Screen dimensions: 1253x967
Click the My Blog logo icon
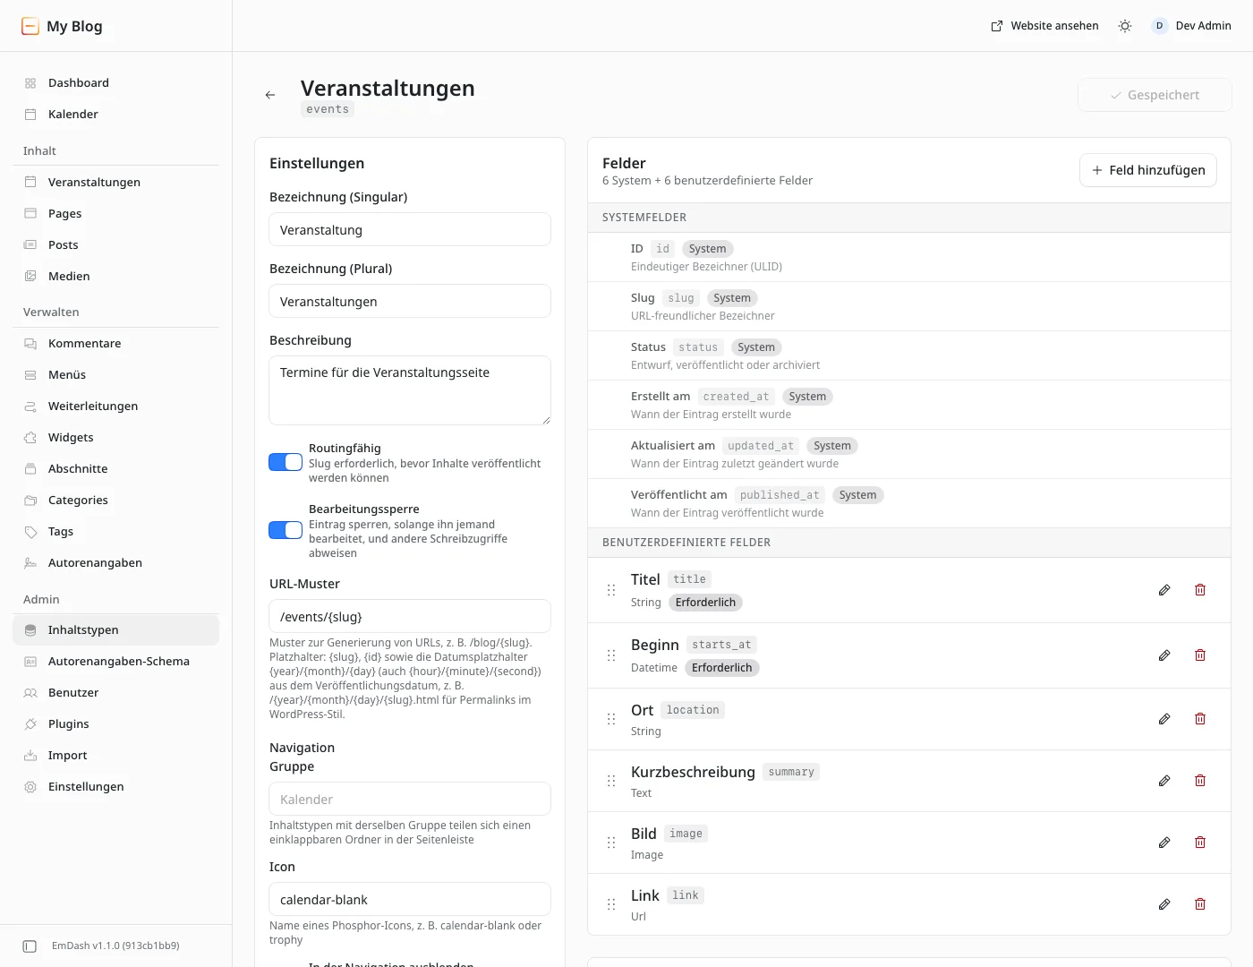(x=30, y=26)
